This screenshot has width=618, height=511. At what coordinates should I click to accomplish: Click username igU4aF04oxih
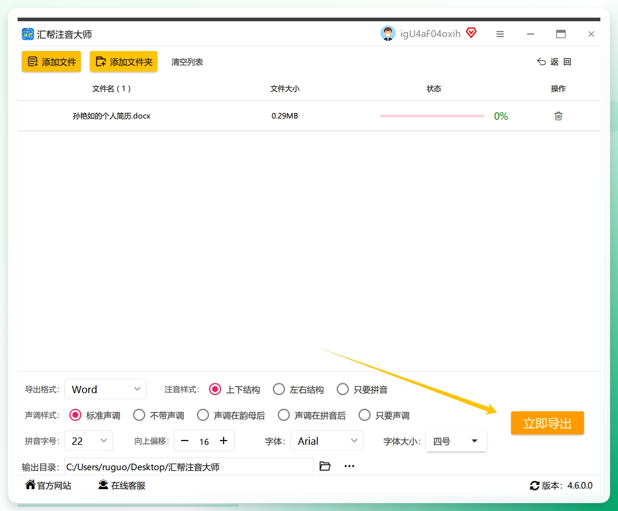pyautogui.click(x=430, y=34)
